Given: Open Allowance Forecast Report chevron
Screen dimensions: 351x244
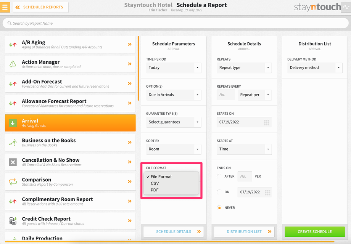Looking at the screenshot, I should tap(130, 103).
